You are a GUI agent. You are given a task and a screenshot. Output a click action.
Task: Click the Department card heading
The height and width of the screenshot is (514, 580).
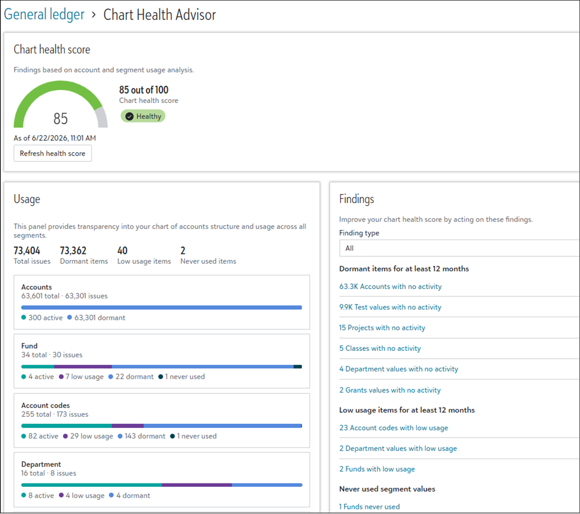pyautogui.click(x=41, y=465)
